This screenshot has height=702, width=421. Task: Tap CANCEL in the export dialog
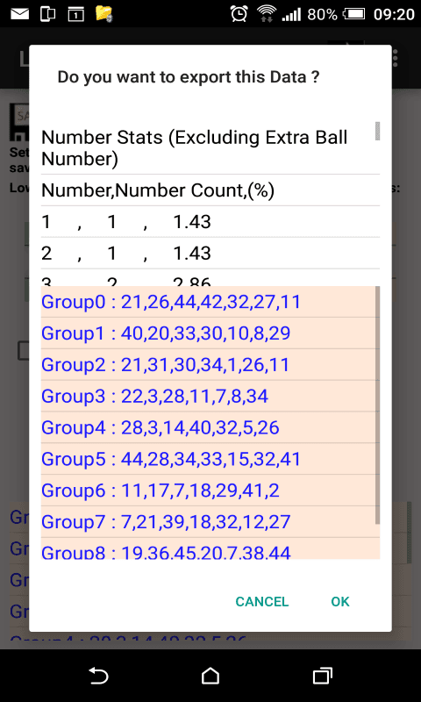262,602
